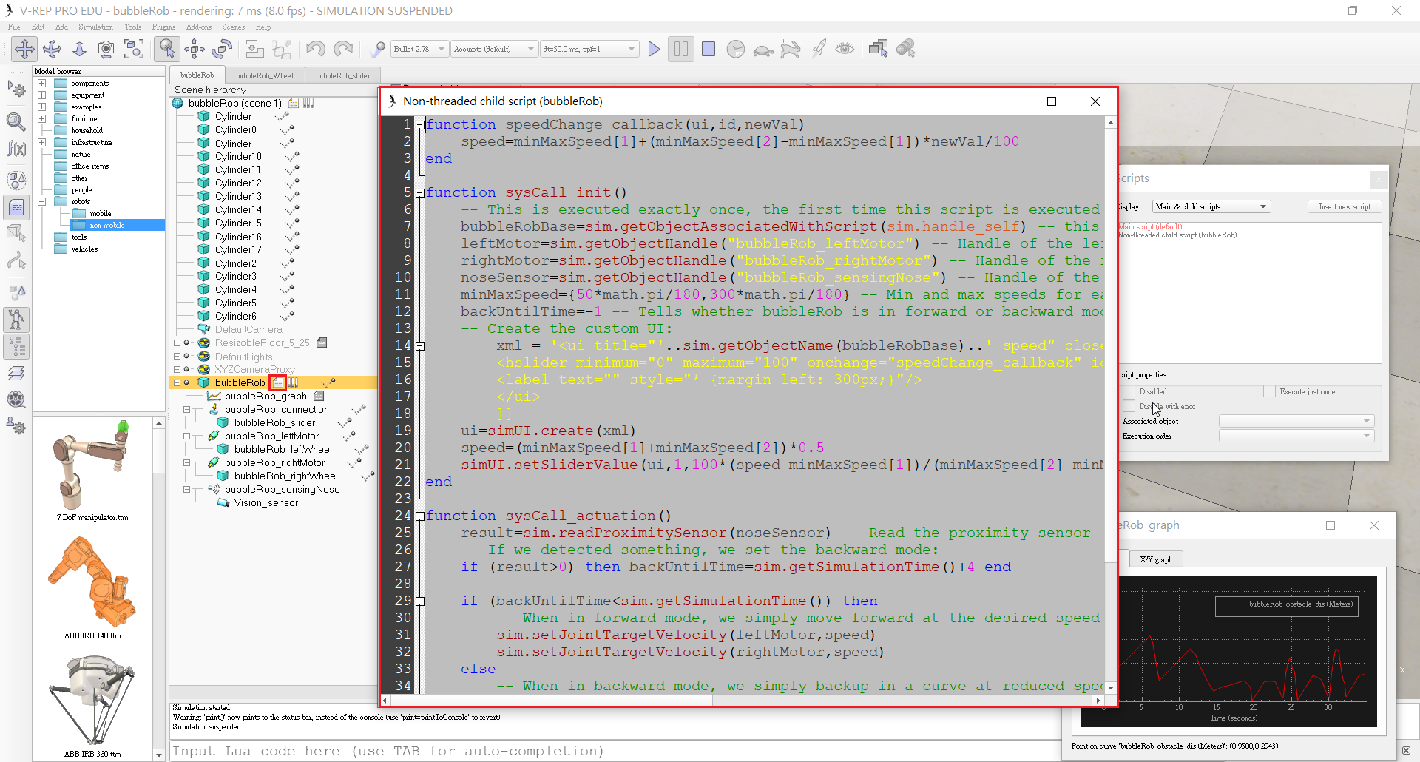Start simulation with the play button
1420x762 pixels.
tap(654, 49)
